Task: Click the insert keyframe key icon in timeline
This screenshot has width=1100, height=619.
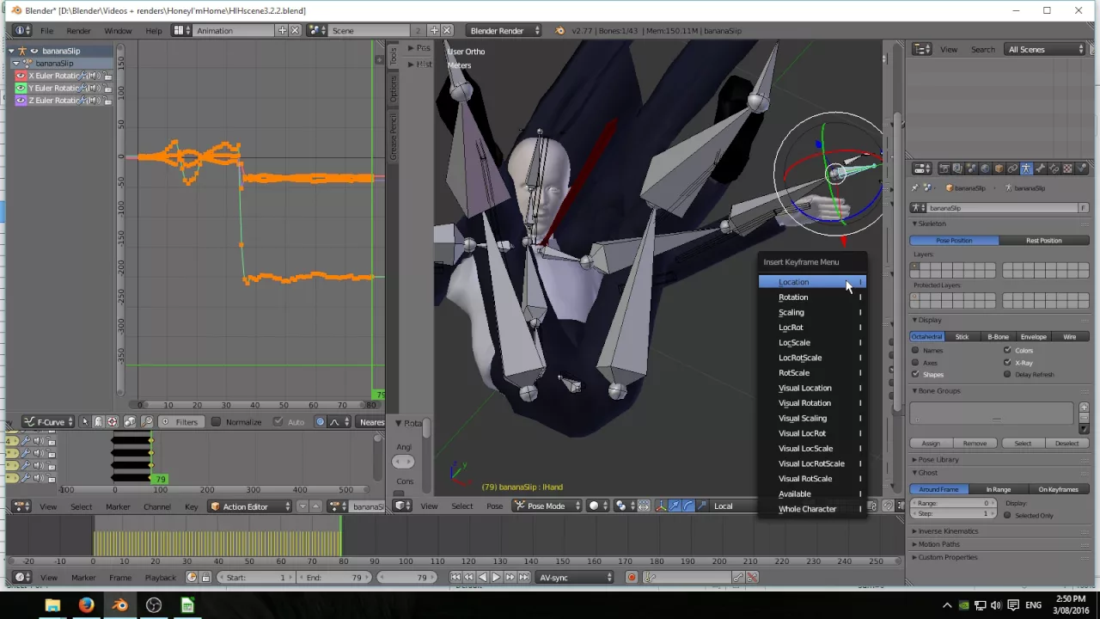Action: tap(738, 578)
